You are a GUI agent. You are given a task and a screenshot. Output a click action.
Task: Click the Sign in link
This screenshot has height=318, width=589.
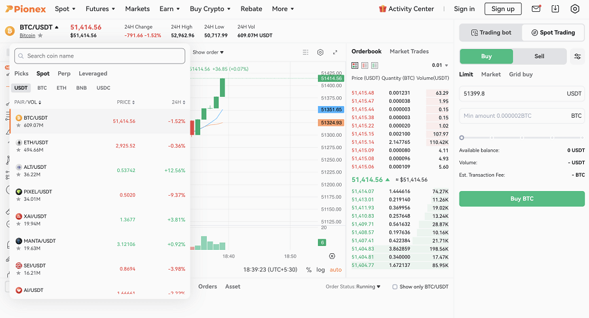tap(464, 9)
